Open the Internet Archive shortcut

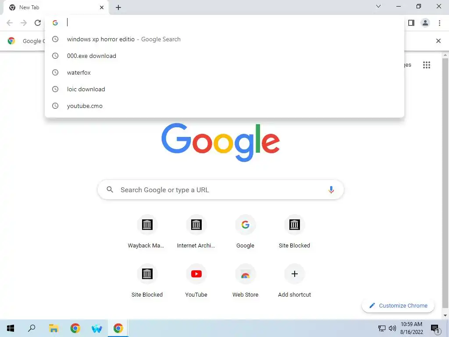[196, 232]
